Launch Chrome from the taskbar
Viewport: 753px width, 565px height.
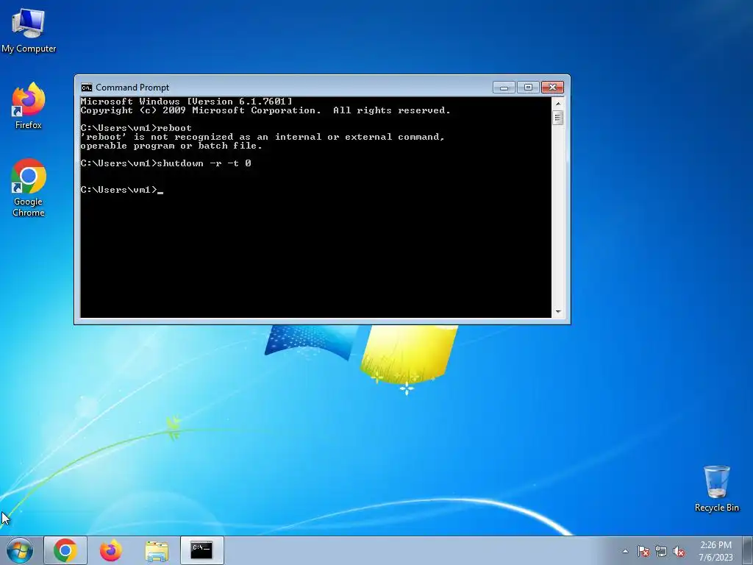[x=65, y=550]
